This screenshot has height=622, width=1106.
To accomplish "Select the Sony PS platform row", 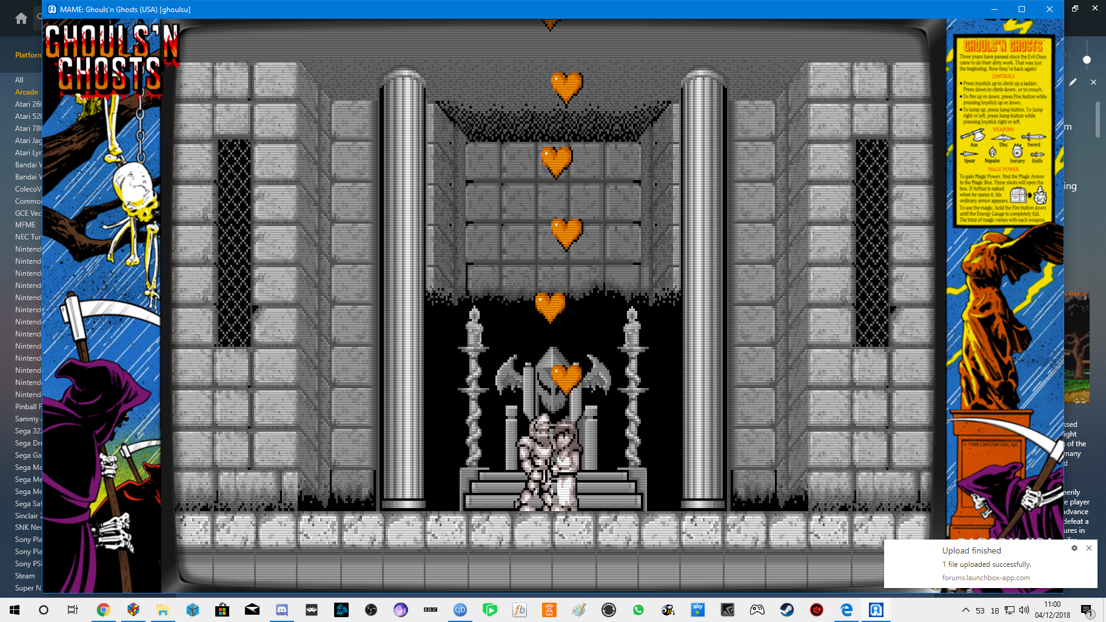I will pyautogui.click(x=28, y=564).
